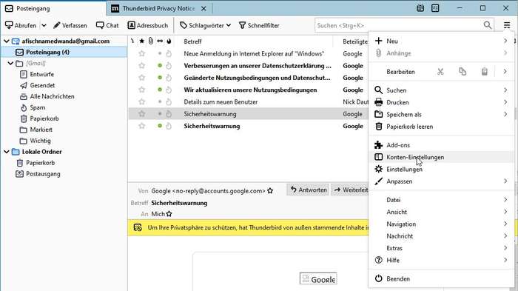Collapse the [Gmail] folder tree
This screenshot has width=518, height=291.
10,63
